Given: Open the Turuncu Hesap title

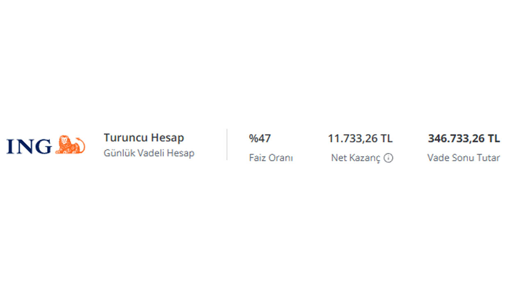Looking at the screenshot, I should point(144,138).
